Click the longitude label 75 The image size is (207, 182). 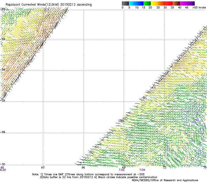tap(205, 167)
